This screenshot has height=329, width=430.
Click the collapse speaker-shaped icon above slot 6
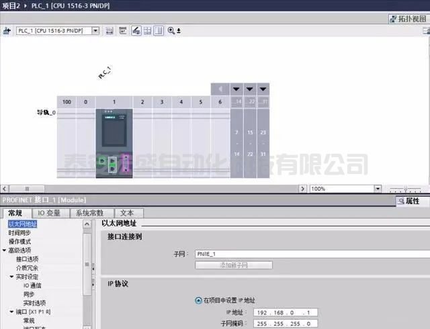coord(220,89)
